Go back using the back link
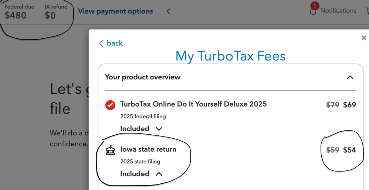The image size is (369, 190). (111, 43)
